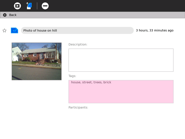The height and width of the screenshot is (139, 185).
Task: Click the pink Tags field
Action: pyautogui.click(x=121, y=92)
